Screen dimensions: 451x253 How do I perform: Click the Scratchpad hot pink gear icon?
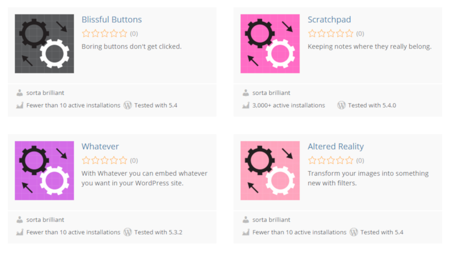tap(270, 44)
